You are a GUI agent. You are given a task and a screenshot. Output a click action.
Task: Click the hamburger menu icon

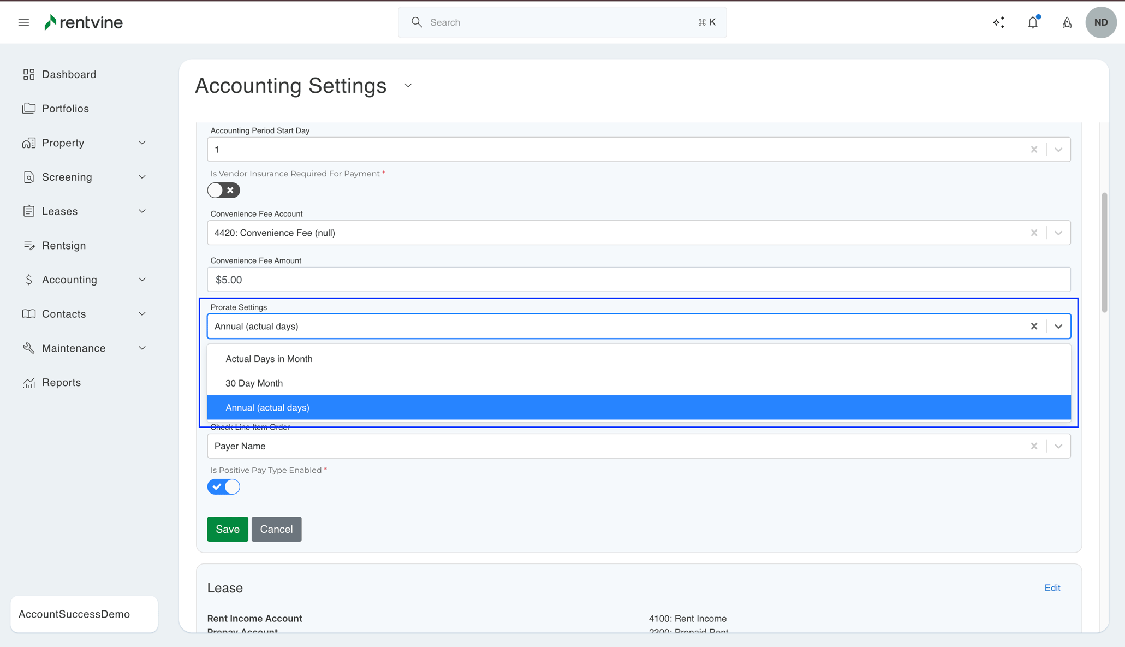(23, 22)
